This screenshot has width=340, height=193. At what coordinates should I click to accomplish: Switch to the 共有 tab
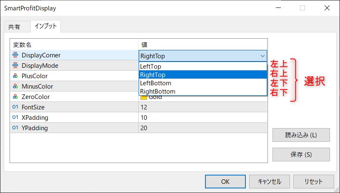pyautogui.click(x=14, y=27)
